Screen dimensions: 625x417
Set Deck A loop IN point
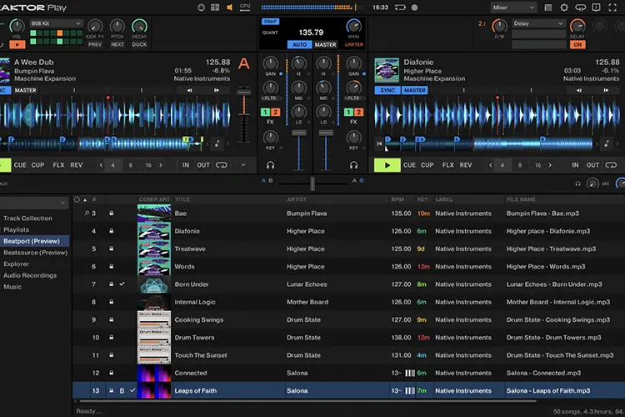coord(186,165)
